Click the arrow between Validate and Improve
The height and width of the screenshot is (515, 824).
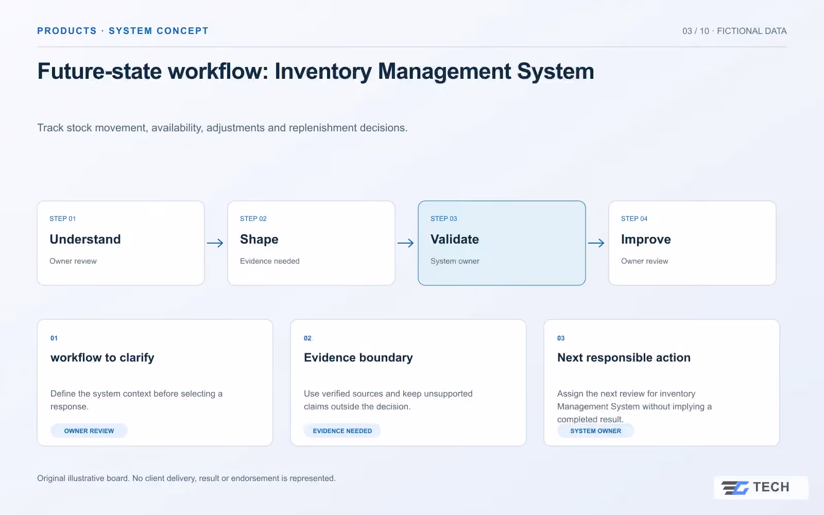[596, 243]
